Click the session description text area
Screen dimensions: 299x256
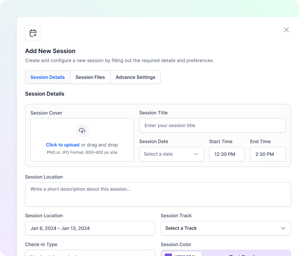(x=158, y=195)
